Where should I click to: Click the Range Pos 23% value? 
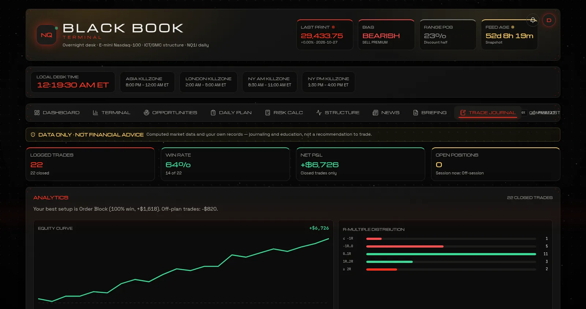[435, 36]
